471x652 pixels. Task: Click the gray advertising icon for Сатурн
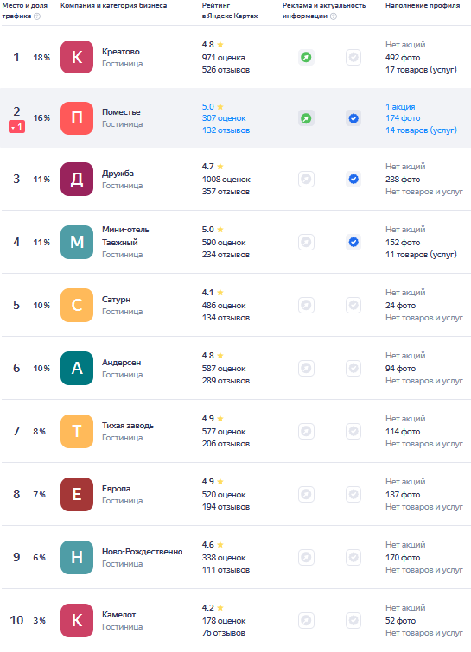[x=306, y=305]
